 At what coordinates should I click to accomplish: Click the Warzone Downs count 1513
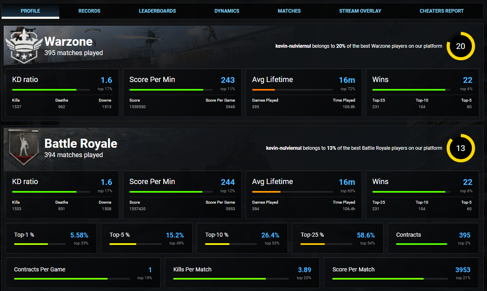pos(107,107)
